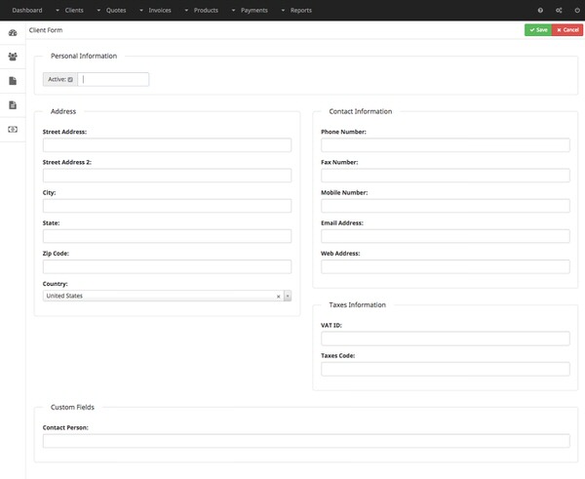The image size is (585, 479).
Task: Open the Quotes dropdown menu
Action: [111, 11]
